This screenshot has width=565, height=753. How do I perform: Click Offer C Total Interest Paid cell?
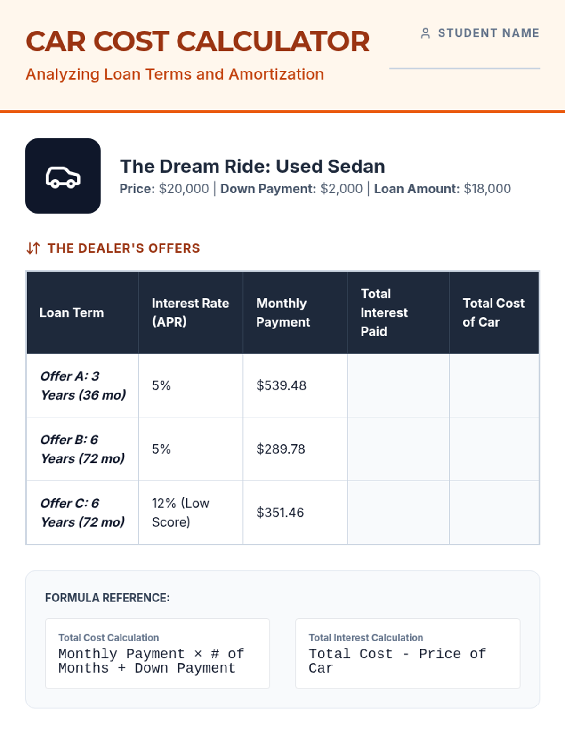pyautogui.click(x=398, y=513)
